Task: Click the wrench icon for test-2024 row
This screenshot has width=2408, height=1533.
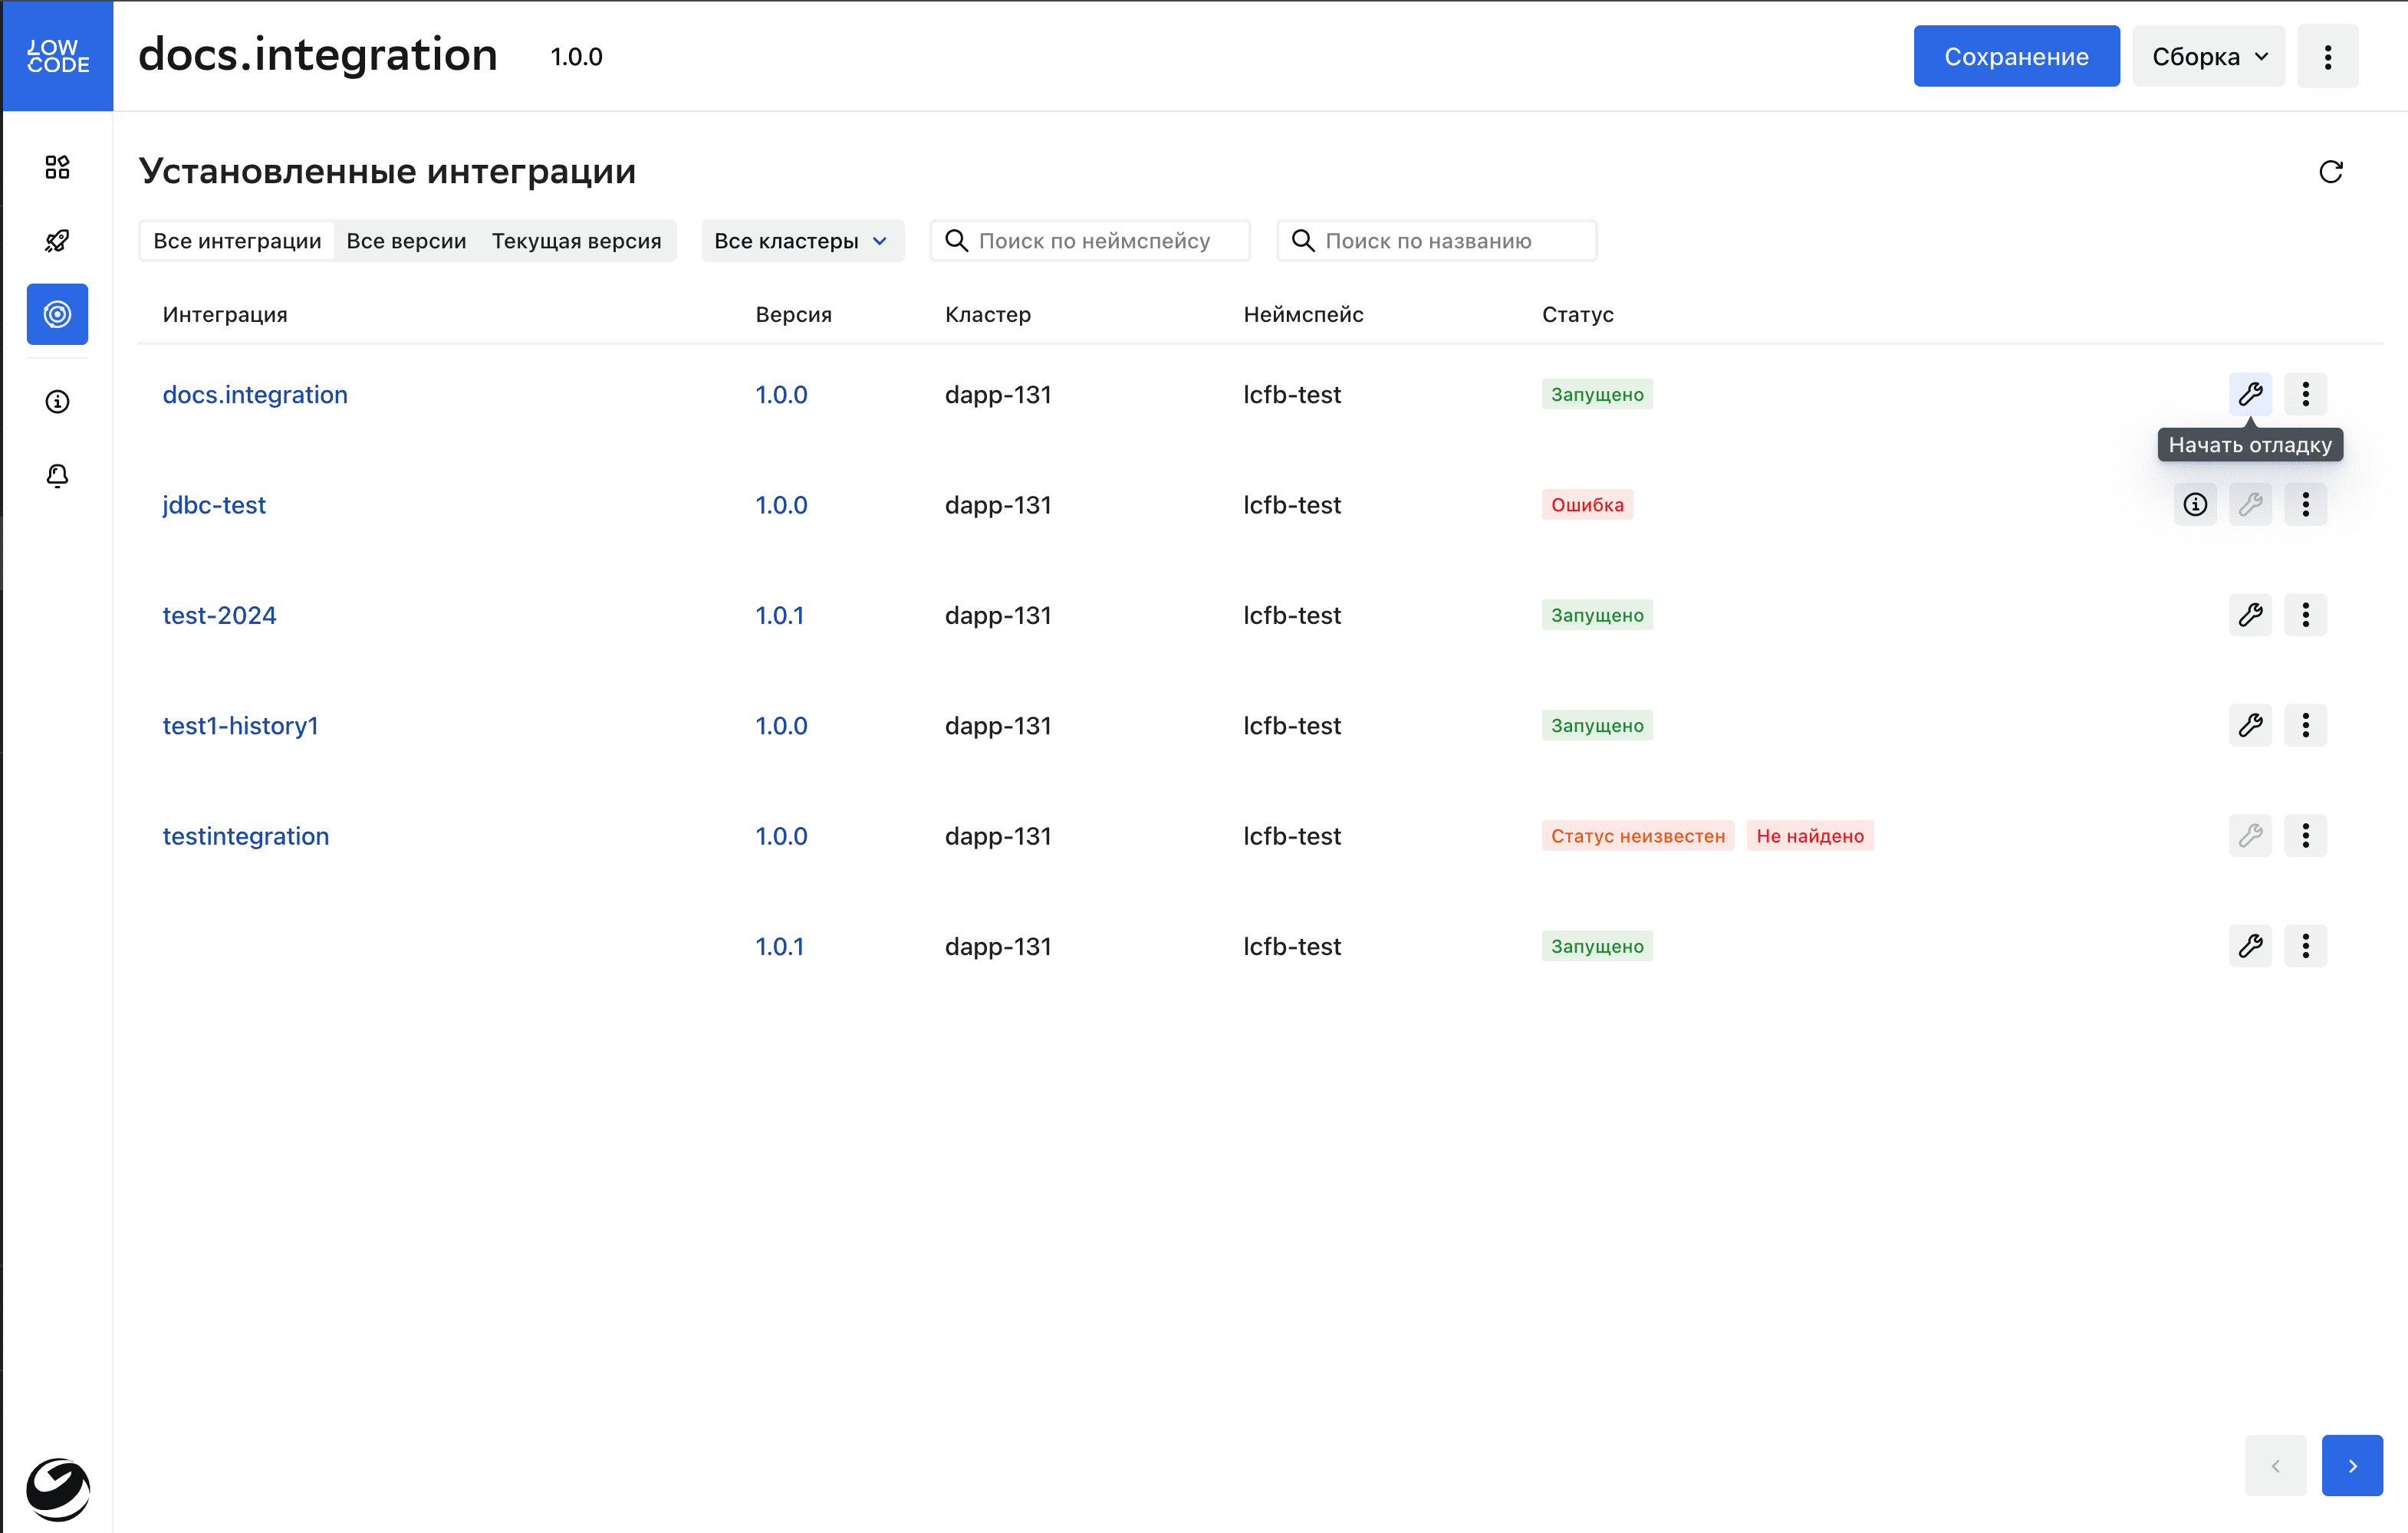Action: click(2249, 615)
